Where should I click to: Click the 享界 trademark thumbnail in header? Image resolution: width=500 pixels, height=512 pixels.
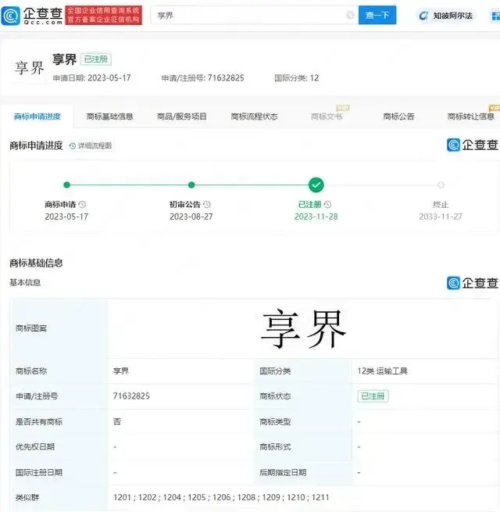click(x=29, y=68)
